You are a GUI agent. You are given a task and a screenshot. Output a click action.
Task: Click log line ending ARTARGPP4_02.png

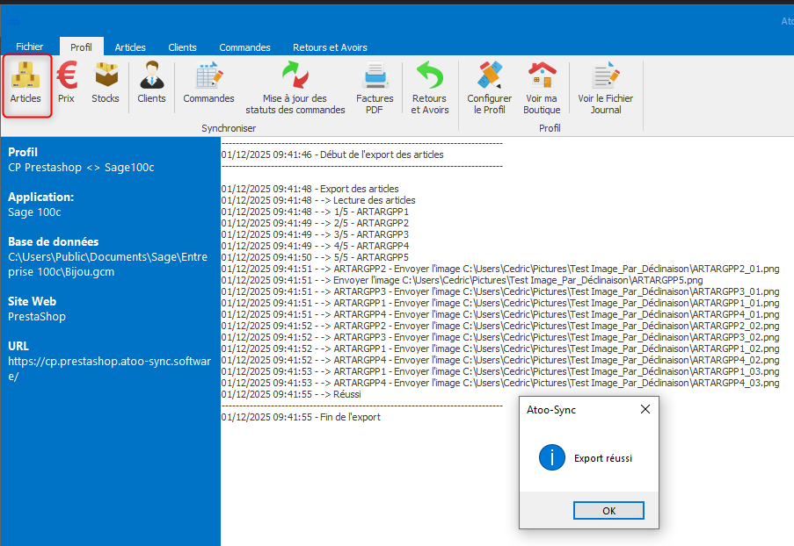tap(500, 360)
